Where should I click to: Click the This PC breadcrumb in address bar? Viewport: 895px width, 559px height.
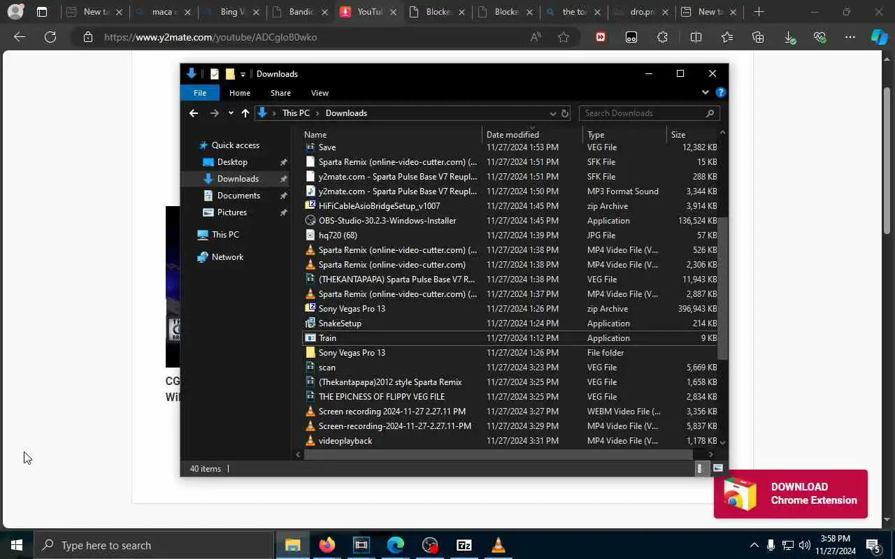296,113
